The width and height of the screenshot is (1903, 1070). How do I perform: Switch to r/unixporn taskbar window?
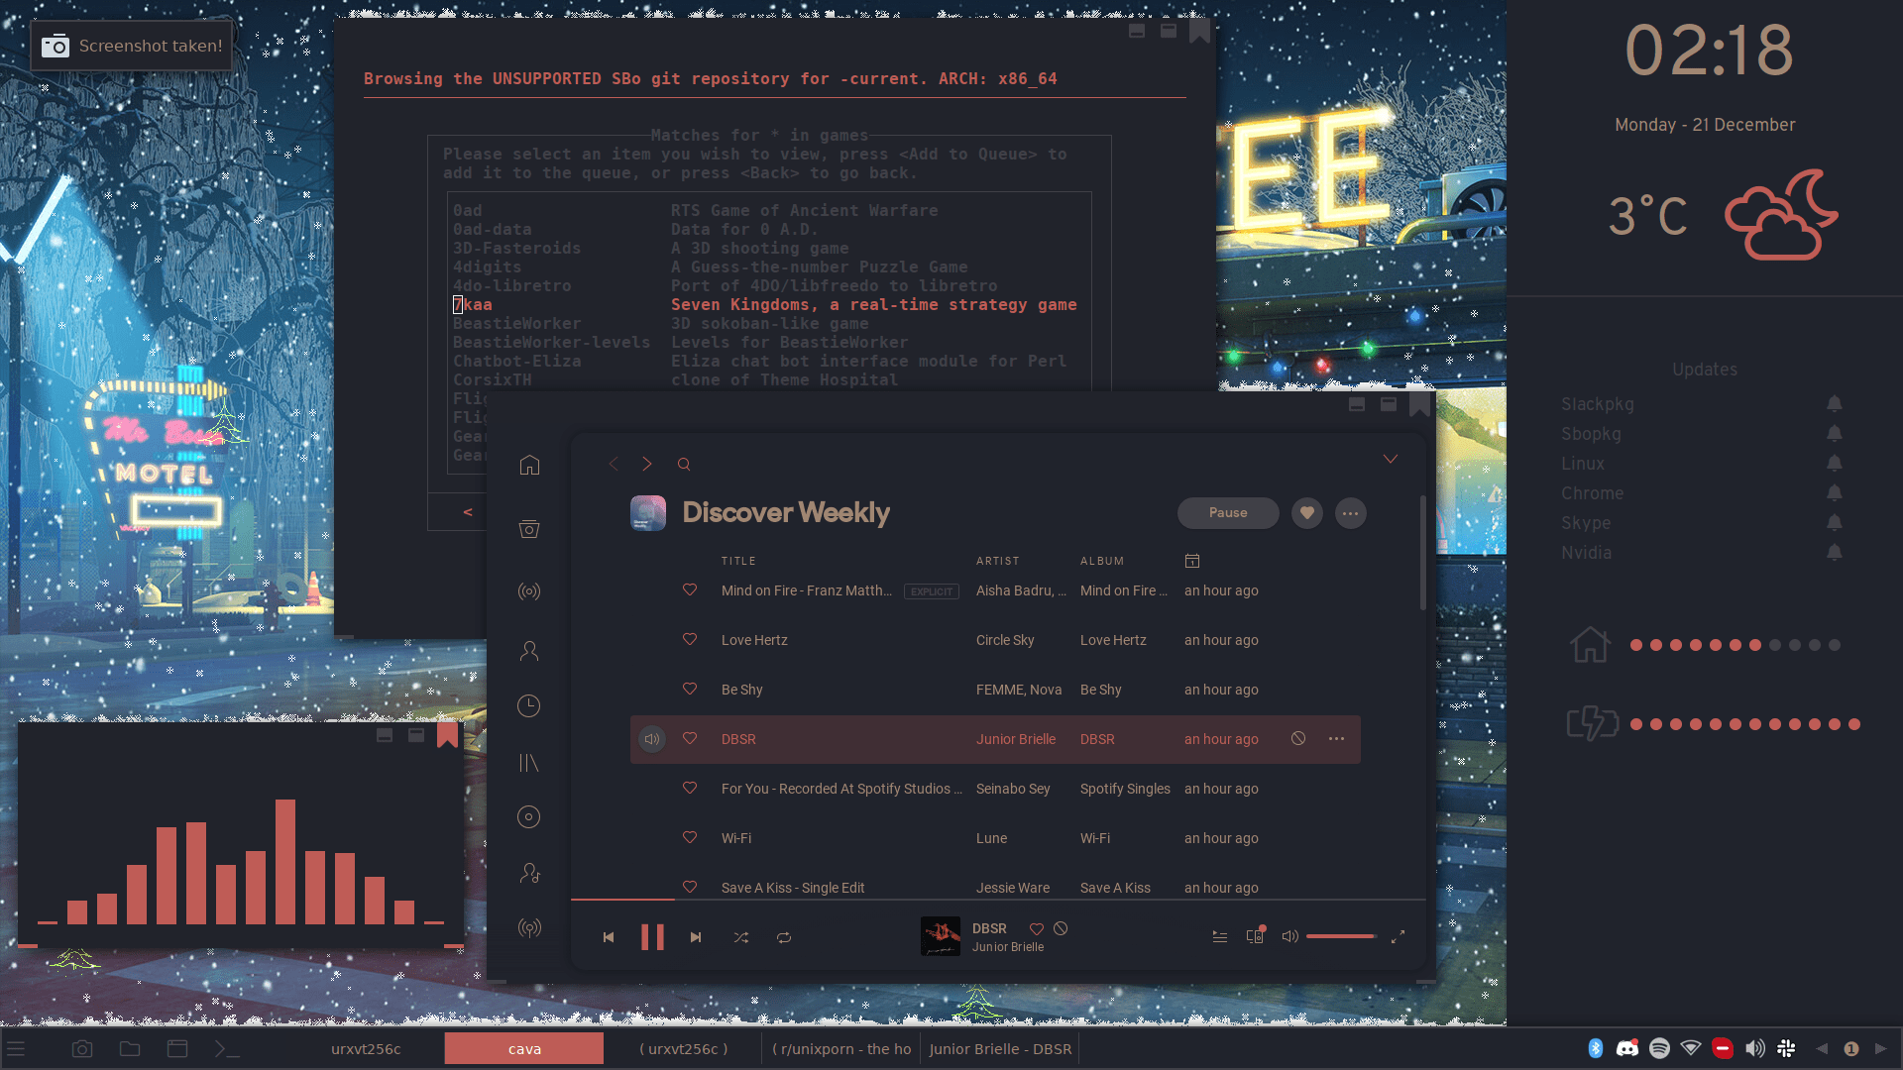click(844, 1048)
